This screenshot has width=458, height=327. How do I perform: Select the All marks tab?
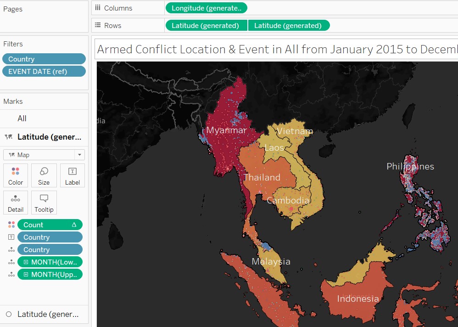pos(22,118)
